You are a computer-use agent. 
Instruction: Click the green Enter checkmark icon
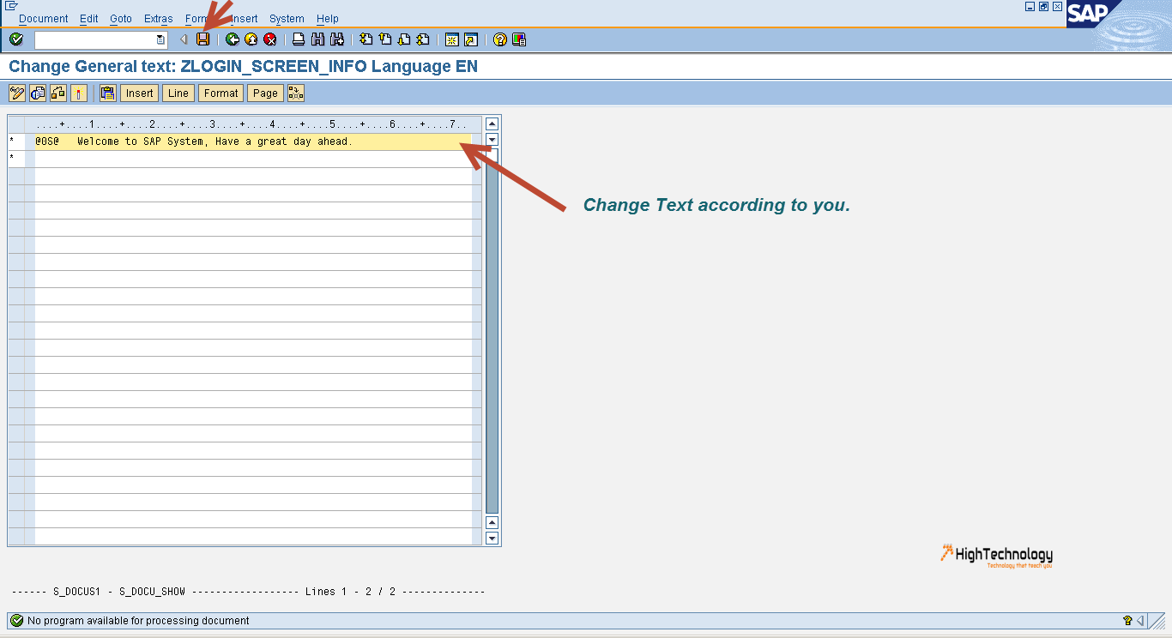point(16,39)
